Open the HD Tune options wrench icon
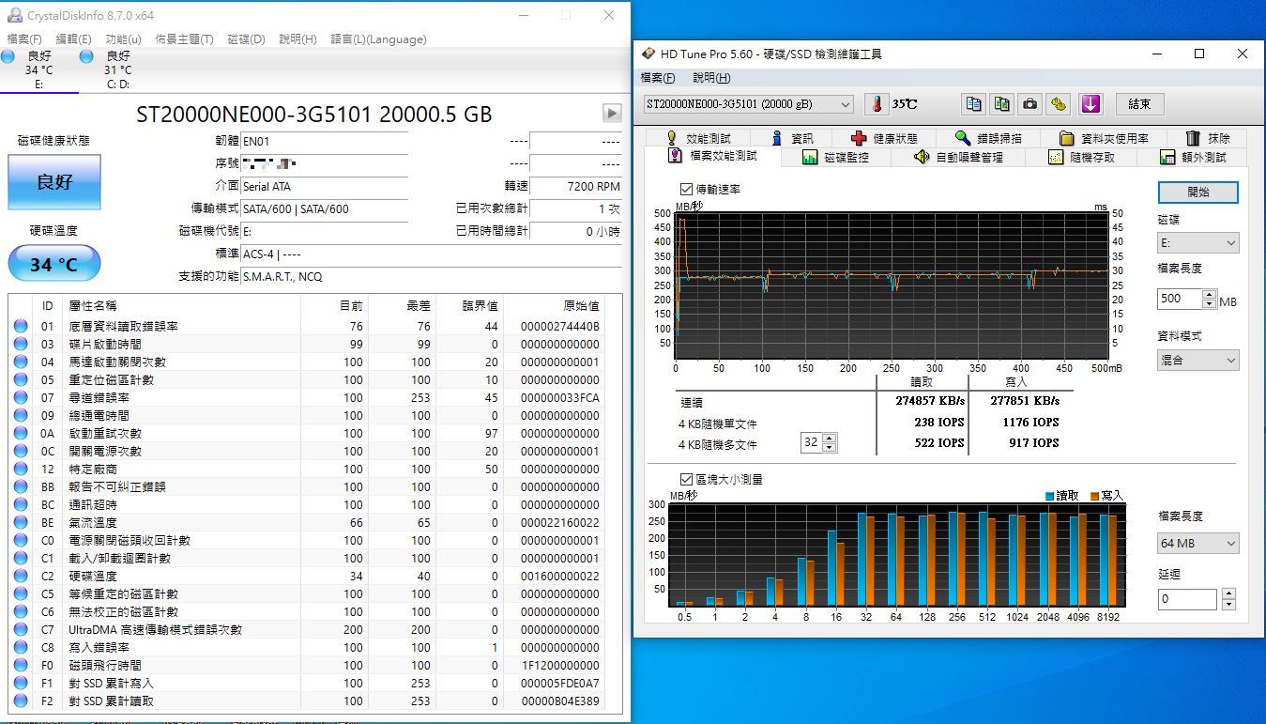 tap(1059, 104)
